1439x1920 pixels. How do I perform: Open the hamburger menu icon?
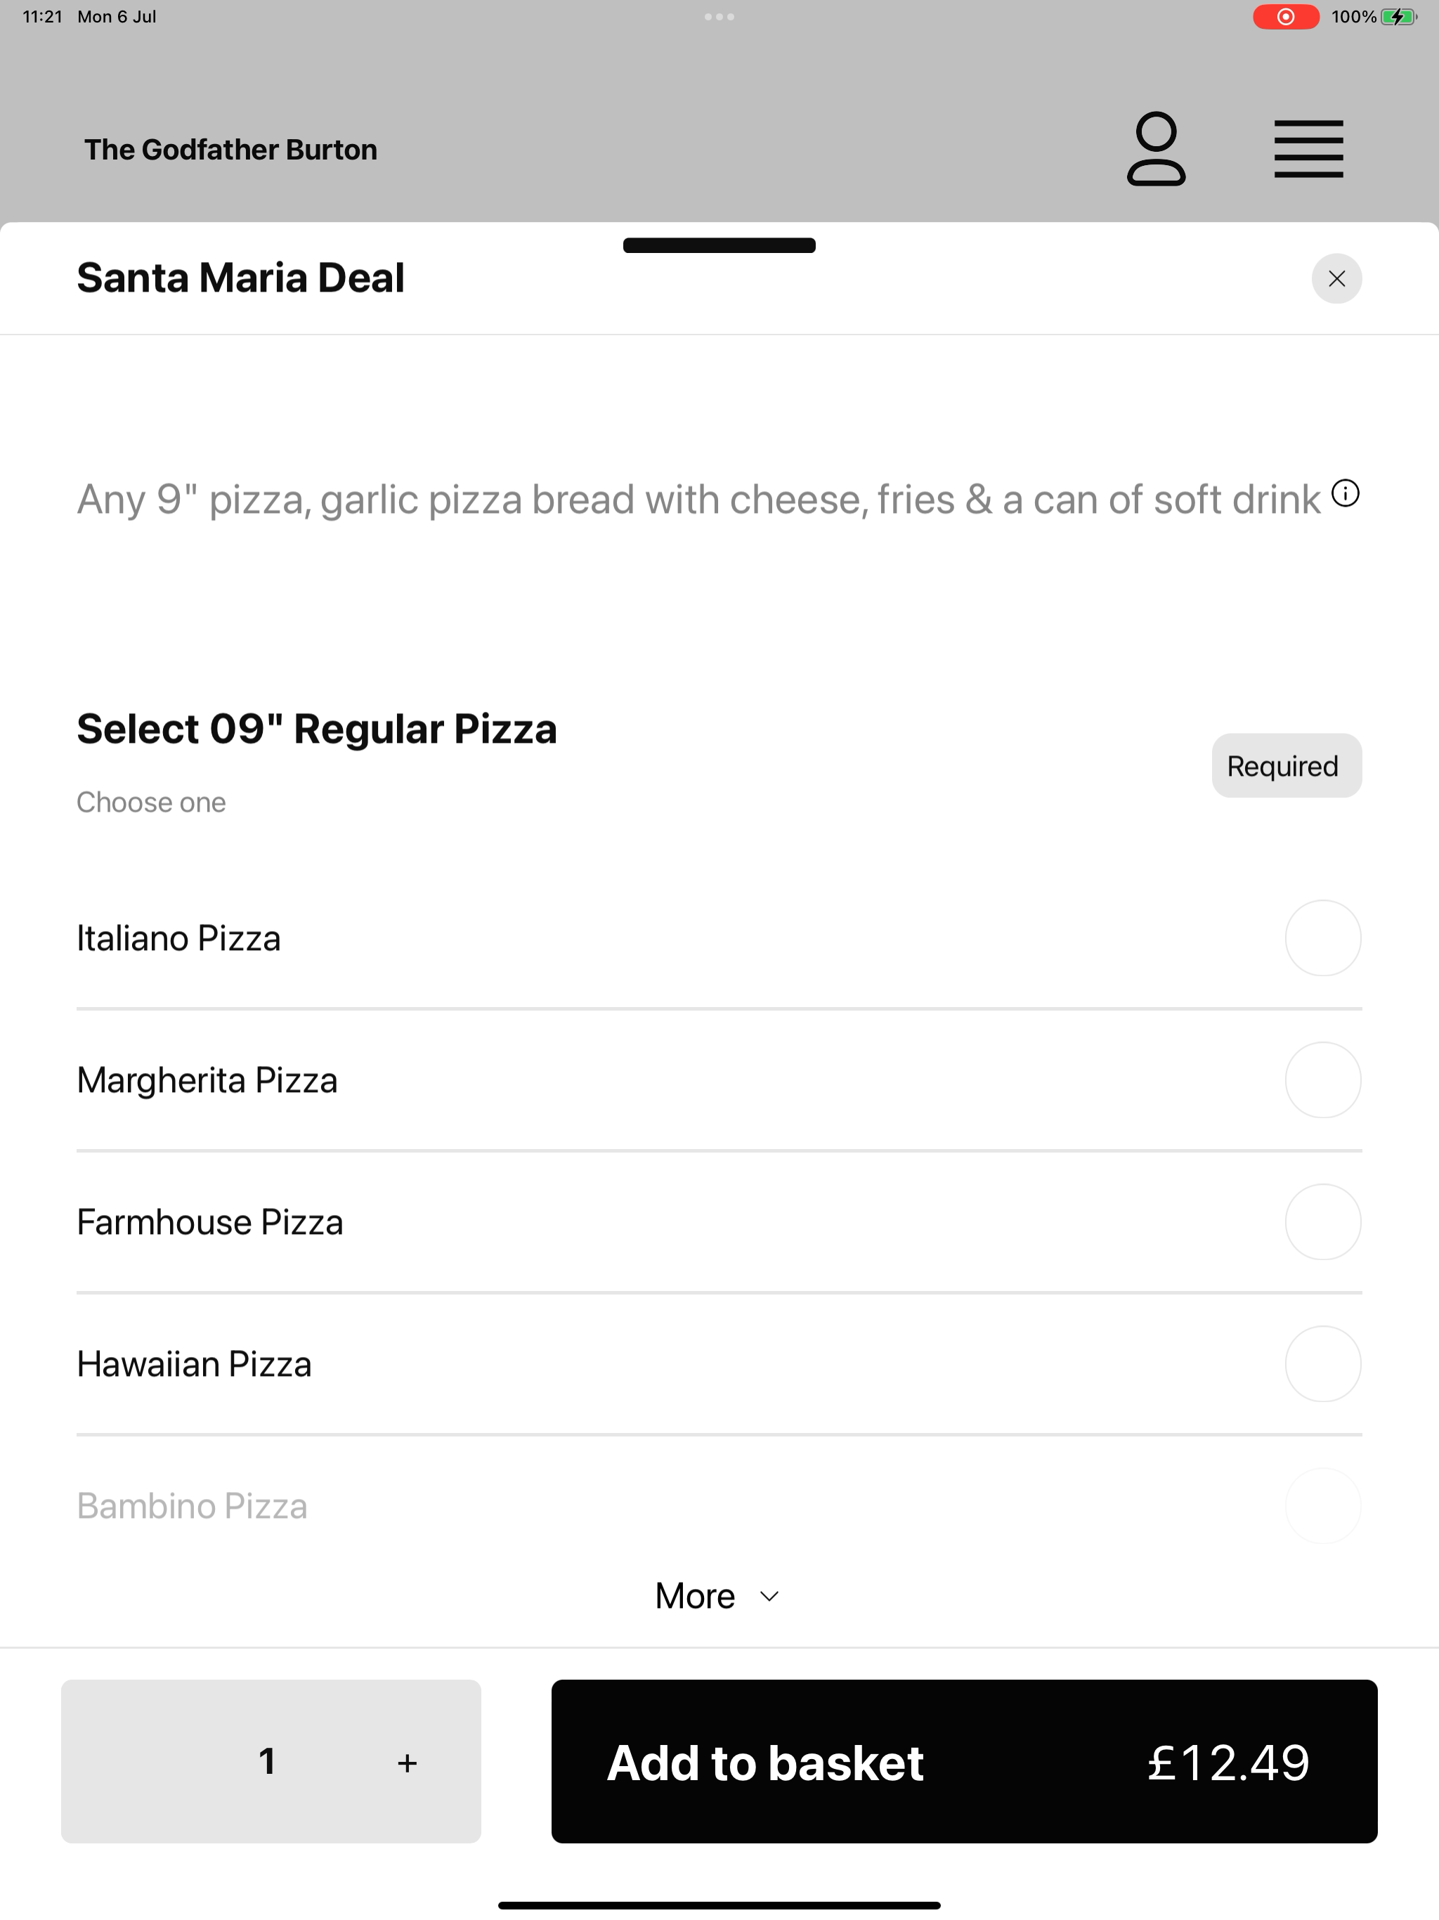(x=1309, y=149)
